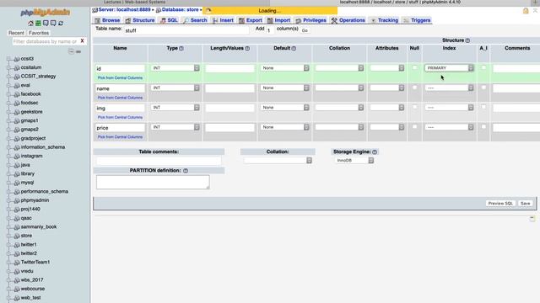540x303 pixels.
Task: Open the Type dropdown for id column
Action: pos(175,68)
